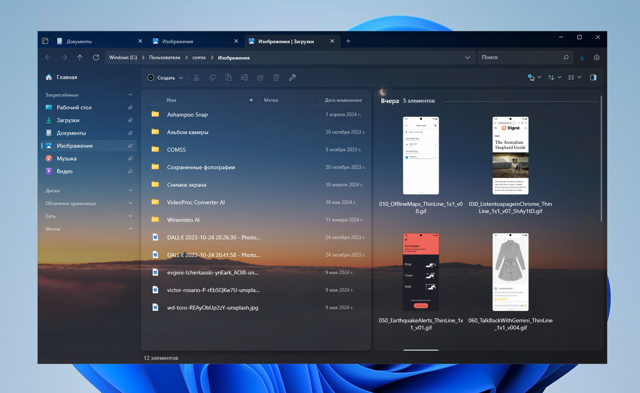The width and height of the screenshot is (640, 393).
Task: Collapse the Закреплённые section
Action: (x=130, y=95)
